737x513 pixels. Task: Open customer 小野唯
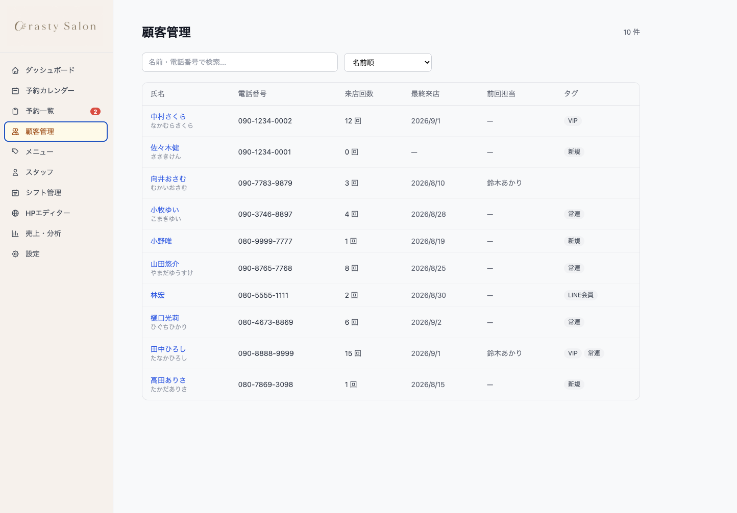point(161,241)
